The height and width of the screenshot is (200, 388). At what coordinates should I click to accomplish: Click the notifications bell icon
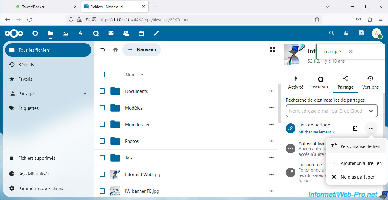[x=346, y=33]
